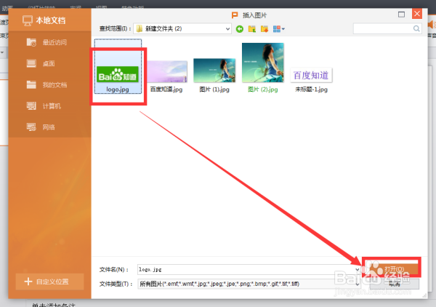Open the view mode dropdown icon
Screen dimensions: 436x307
tap(278, 28)
